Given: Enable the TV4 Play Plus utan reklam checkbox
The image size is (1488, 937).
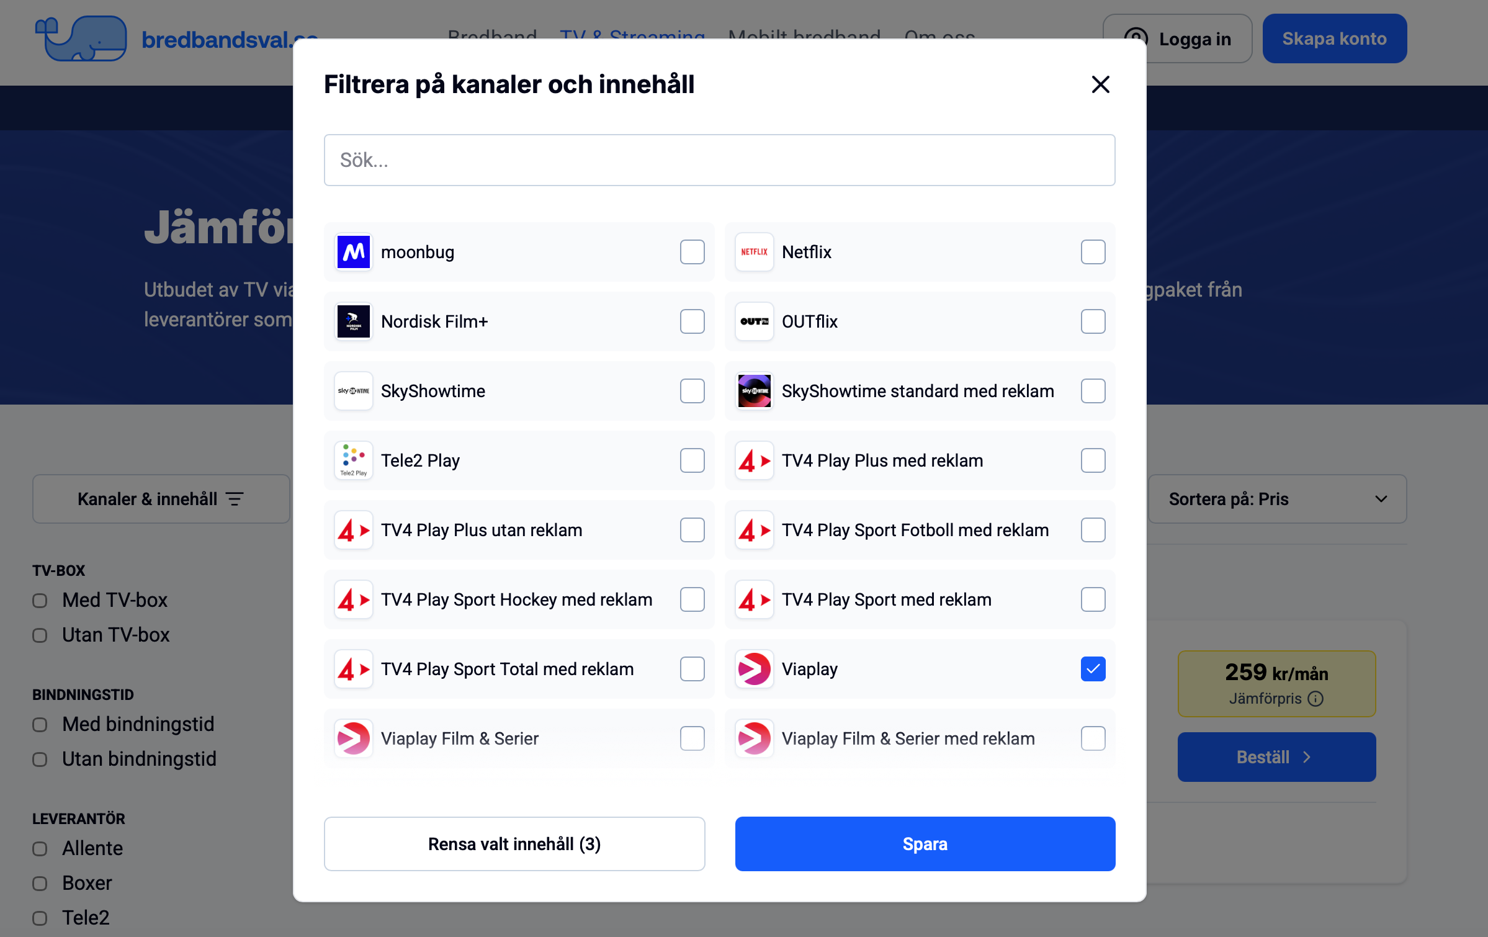Looking at the screenshot, I should (692, 530).
